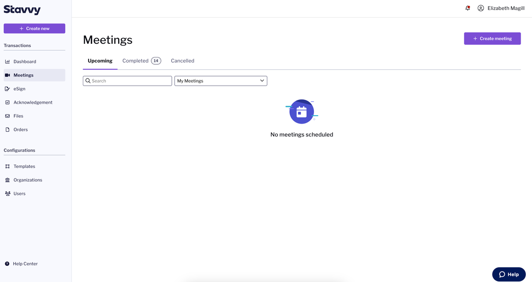
Task: Click the Templates icon in Configurations
Action: 8,166
